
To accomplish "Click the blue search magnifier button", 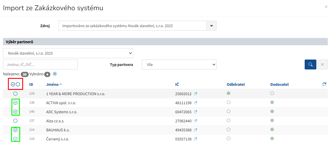I will click(x=310, y=64).
